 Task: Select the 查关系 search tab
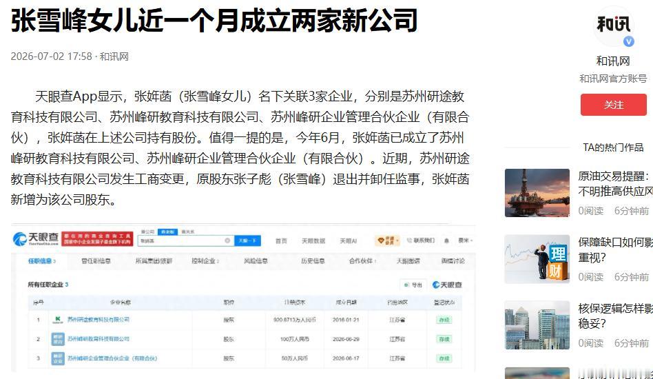pyautogui.click(x=188, y=232)
